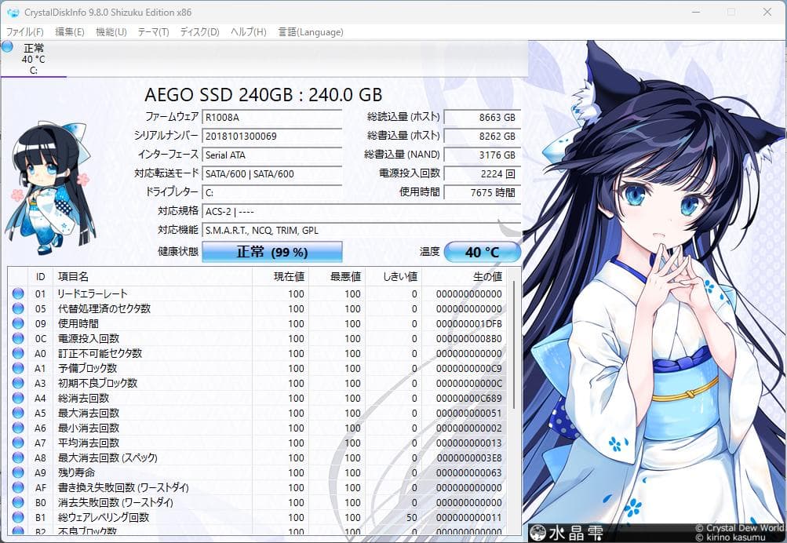
Task: Click the blue dot next to 残り寿命
Action: (17, 472)
